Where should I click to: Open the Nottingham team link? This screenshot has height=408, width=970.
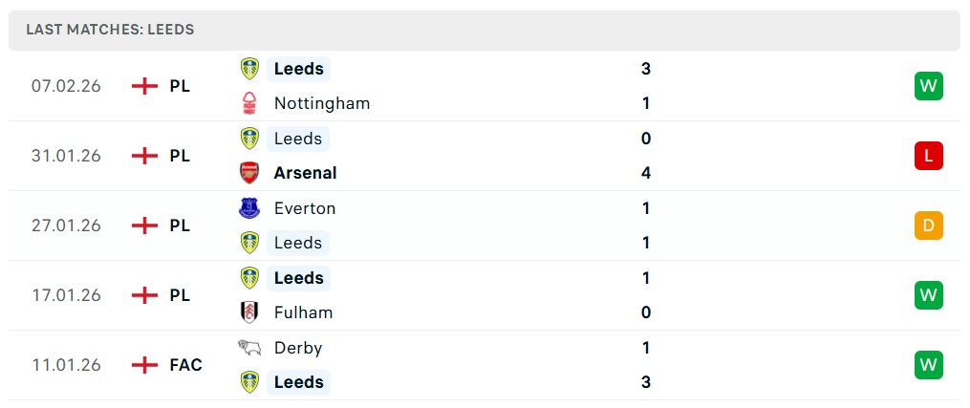pos(321,103)
